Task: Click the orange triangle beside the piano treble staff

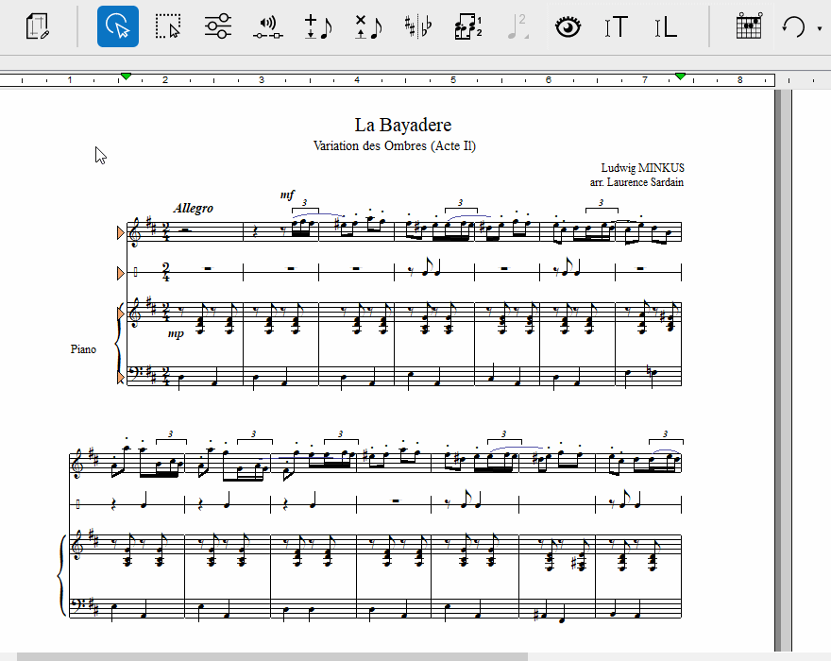Action: [120, 314]
